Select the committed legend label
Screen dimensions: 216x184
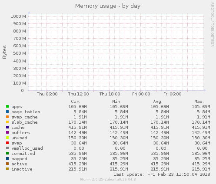[x=23, y=154]
